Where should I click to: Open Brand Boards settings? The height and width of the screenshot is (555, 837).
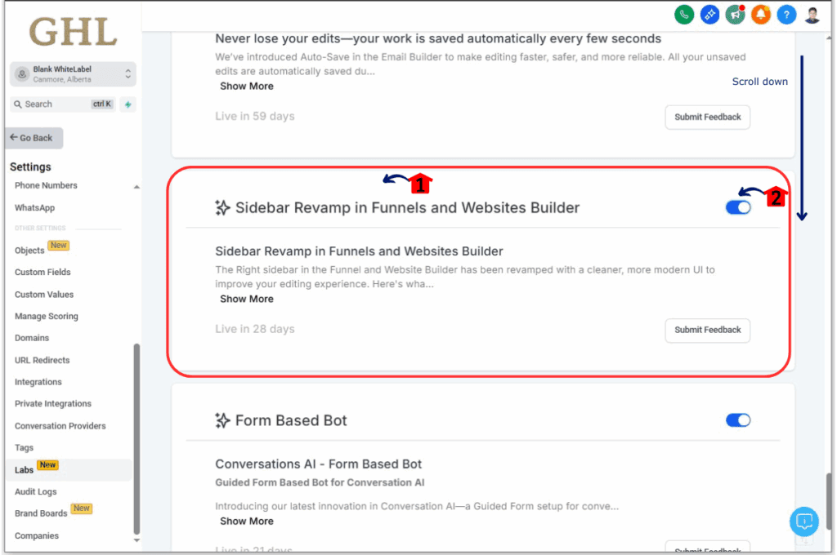tap(41, 513)
